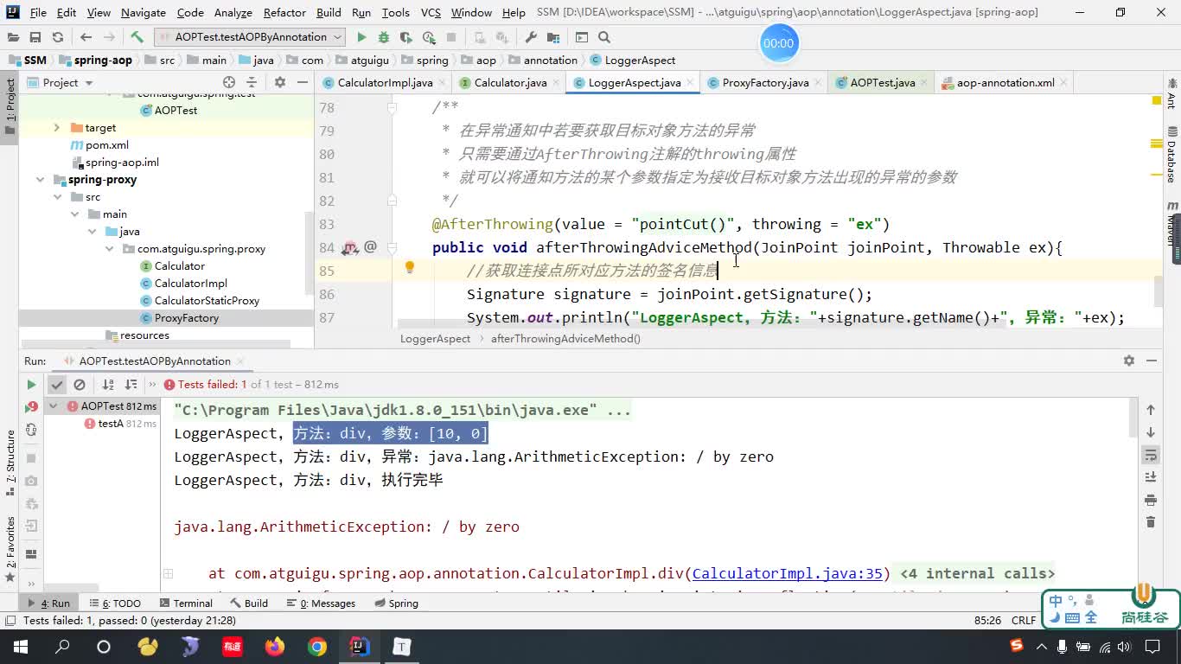The width and height of the screenshot is (1181, 664).
Task: Open Firefox from the Windows taskbar
Action: point(275,647)
